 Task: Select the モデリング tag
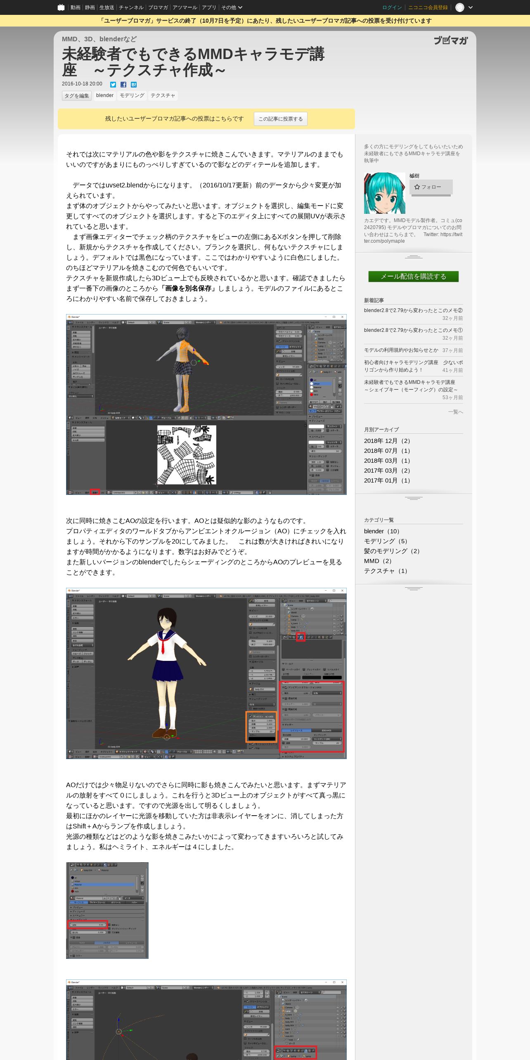pyautogui.click(x=132, y=95)
